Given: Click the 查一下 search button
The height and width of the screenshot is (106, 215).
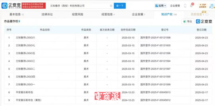Looking at the screenshot, I should coord(120,6).
